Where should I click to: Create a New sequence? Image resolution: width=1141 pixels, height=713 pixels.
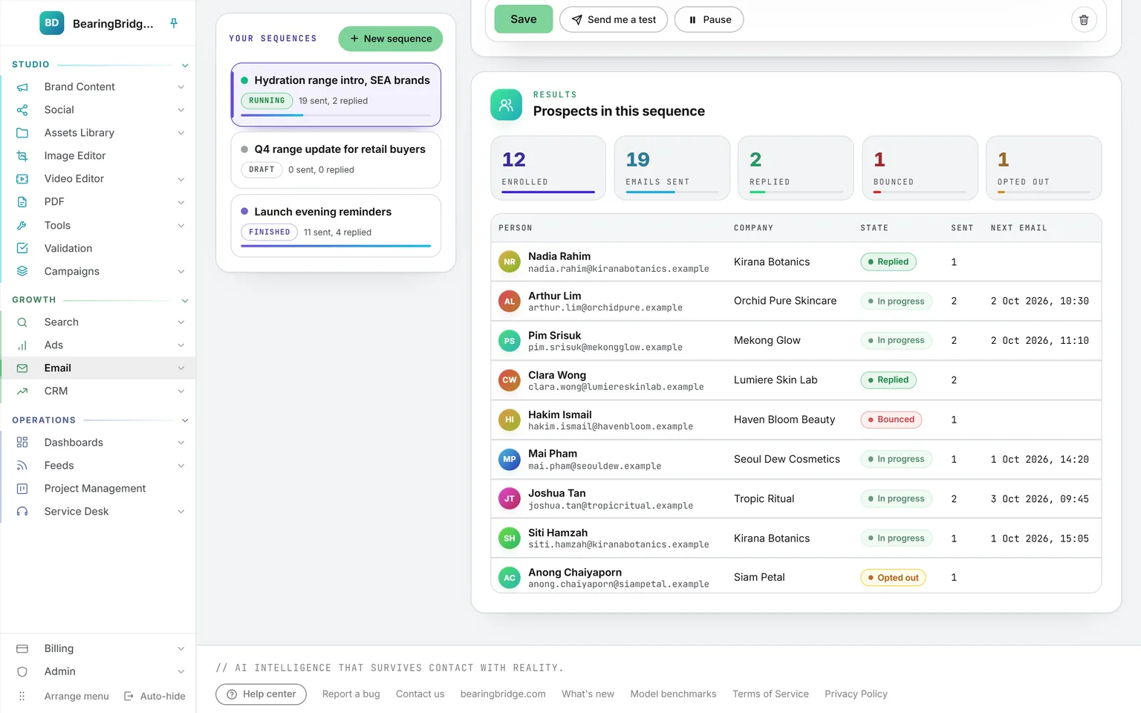click(391, 39)
